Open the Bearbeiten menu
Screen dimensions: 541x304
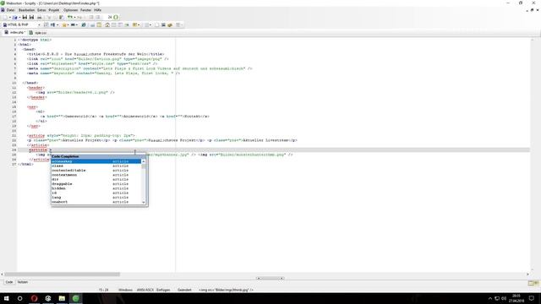[26, 10]
